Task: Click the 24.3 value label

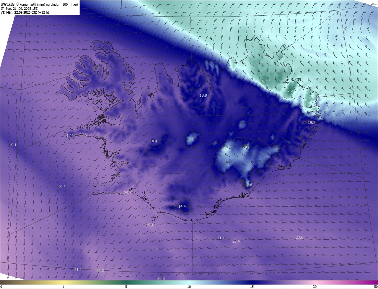Action: (x=83, y=135)
